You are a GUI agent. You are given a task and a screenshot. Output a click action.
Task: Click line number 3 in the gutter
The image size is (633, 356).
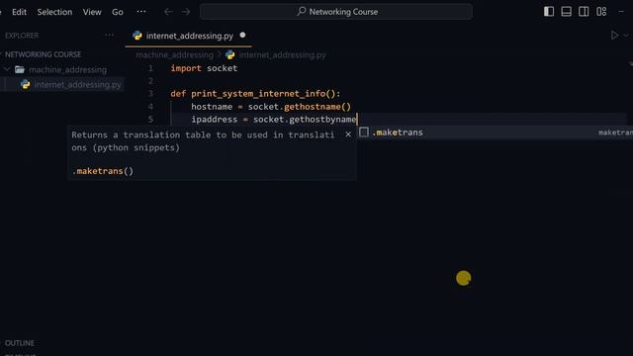click(150, 94)
